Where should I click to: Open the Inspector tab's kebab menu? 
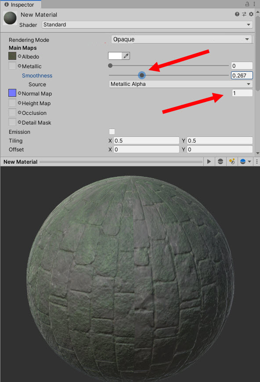click(x=254, y=4)
